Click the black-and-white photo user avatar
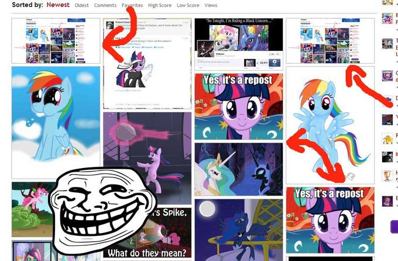Viewport: 398px width, 261px height. coord(387,157)
